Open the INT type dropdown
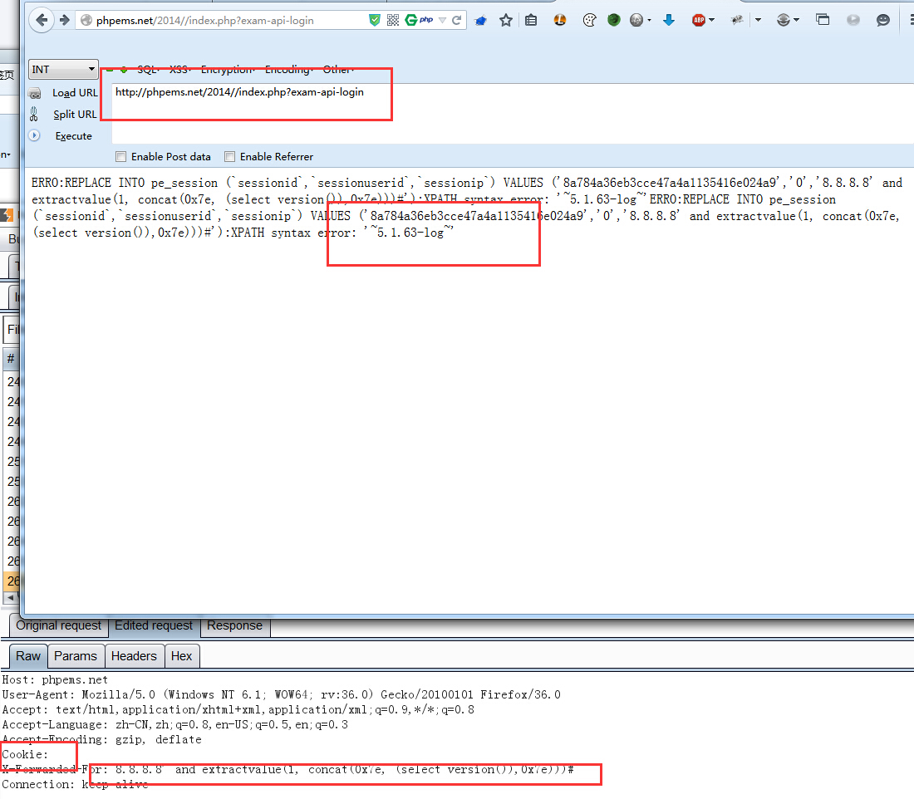Viewport: 914px width, 799px height. [63, 69]
